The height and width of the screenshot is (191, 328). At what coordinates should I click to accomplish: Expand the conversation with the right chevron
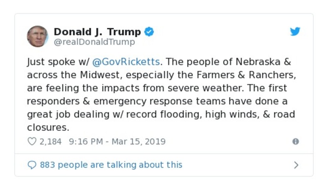click(x=296, y=165)
